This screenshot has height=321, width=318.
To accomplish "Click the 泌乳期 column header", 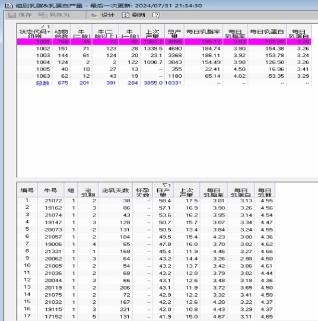I will pos(88,190).
